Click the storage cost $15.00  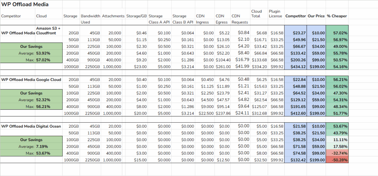137,160
